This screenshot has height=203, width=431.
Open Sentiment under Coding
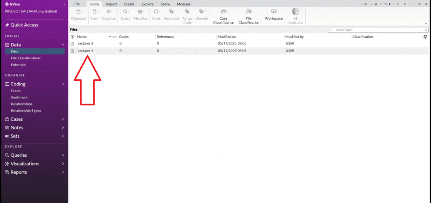tap(19, 97)
